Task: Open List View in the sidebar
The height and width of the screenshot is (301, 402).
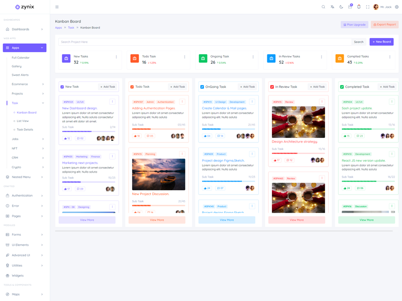Action: [x=23, y=121]
